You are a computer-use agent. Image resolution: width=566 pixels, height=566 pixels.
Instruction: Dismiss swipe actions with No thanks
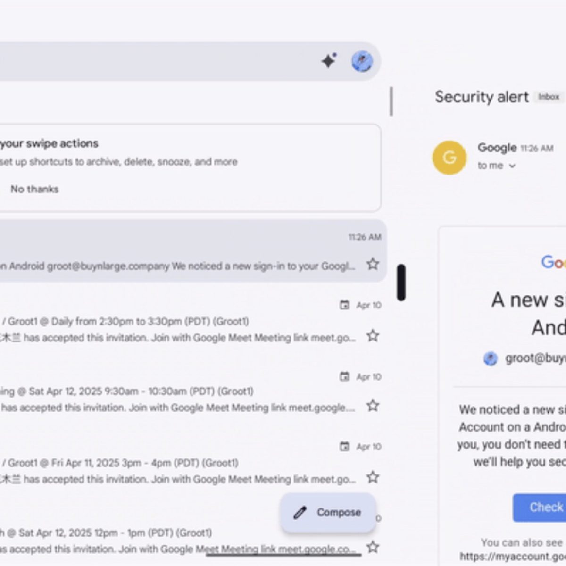click(x=34, y=189)
